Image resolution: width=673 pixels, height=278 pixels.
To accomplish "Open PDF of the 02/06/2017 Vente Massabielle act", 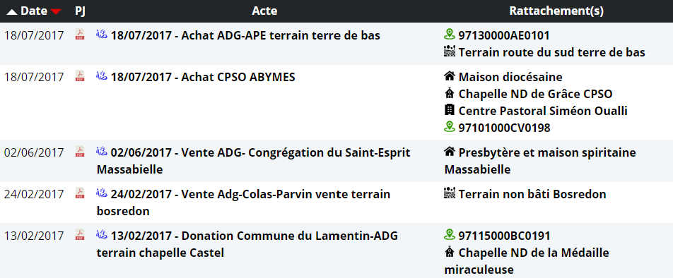I will (80, 152).
